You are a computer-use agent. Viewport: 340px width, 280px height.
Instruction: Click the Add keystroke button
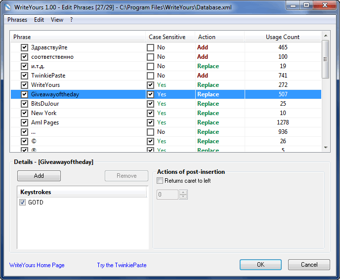39,176
